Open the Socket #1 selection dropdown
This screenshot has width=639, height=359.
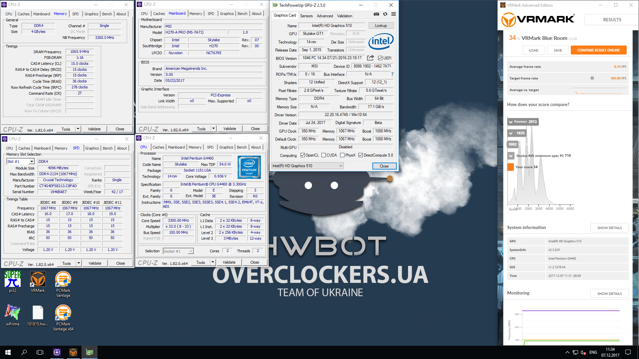tap(178, 251)
